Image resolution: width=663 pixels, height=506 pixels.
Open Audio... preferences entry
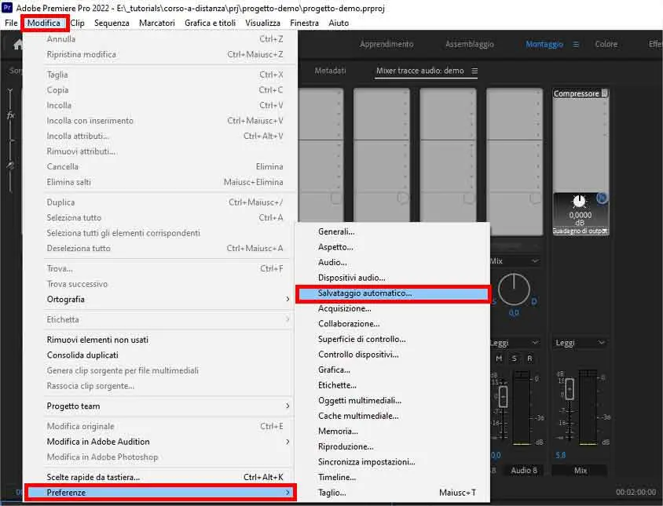pos(393,262)
